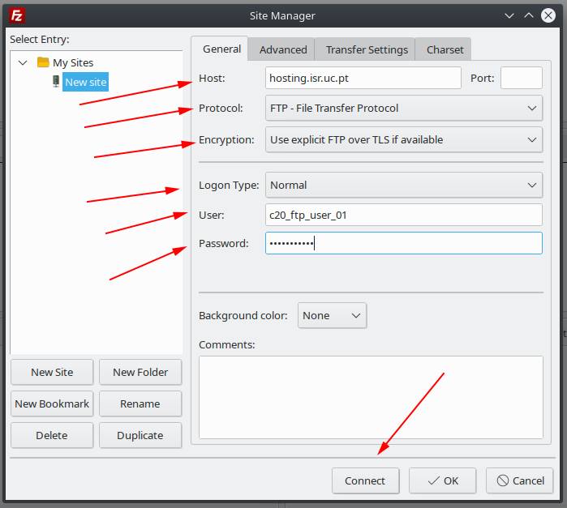Confirm with the OK button
Image resolution: width=567 pixels, height=508 pixels.
tap(443, 481)
